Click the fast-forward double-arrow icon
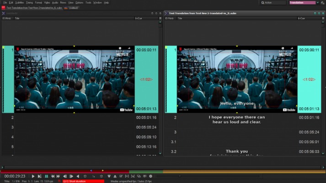The width and height of the screenshot is (326, 183). (x=59, y=176)
